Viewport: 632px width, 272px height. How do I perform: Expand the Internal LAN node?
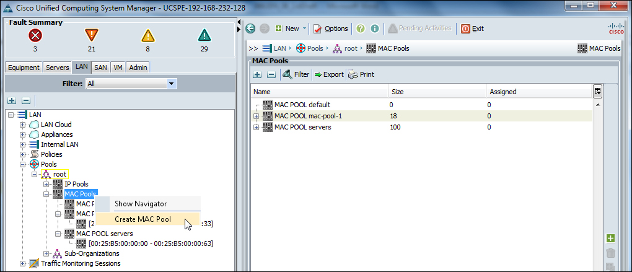click(22, 144)
